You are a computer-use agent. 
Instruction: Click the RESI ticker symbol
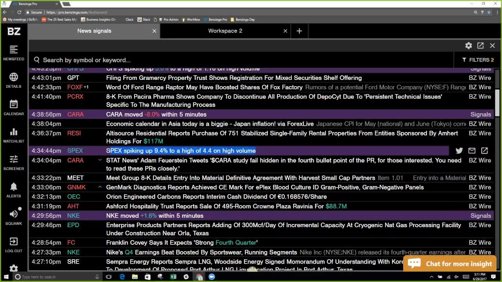coord(74,133)
